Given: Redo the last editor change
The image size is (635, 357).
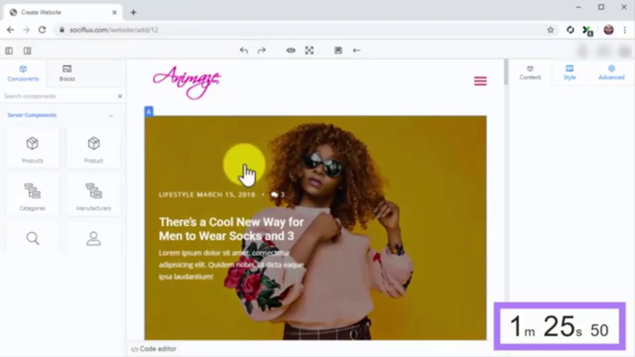Looking at the screenshot, I should pos(261,50).
